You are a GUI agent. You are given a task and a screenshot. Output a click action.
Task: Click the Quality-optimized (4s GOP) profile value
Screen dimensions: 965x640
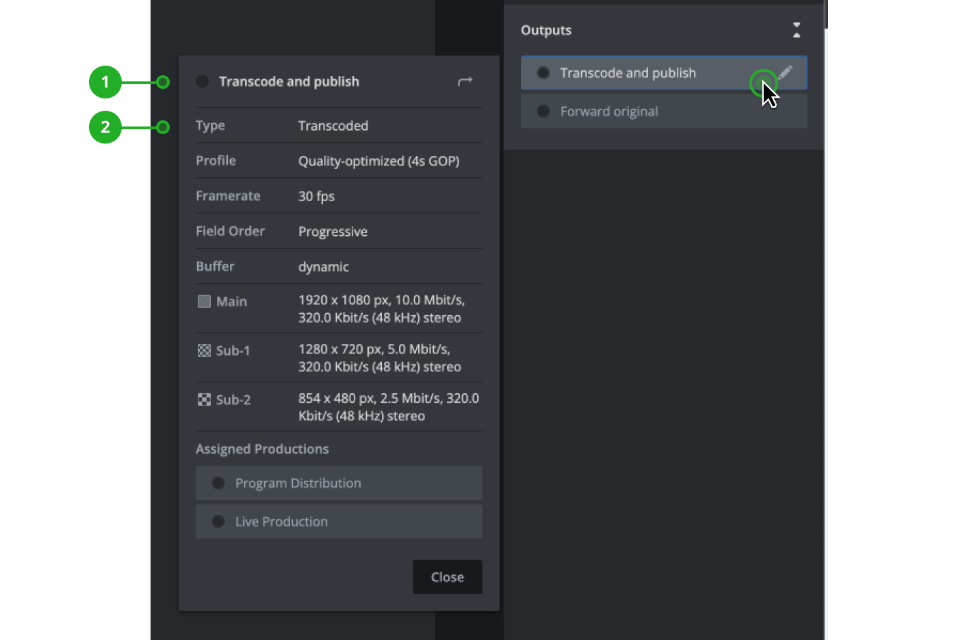pyautogui.click(x=378, y=161)
